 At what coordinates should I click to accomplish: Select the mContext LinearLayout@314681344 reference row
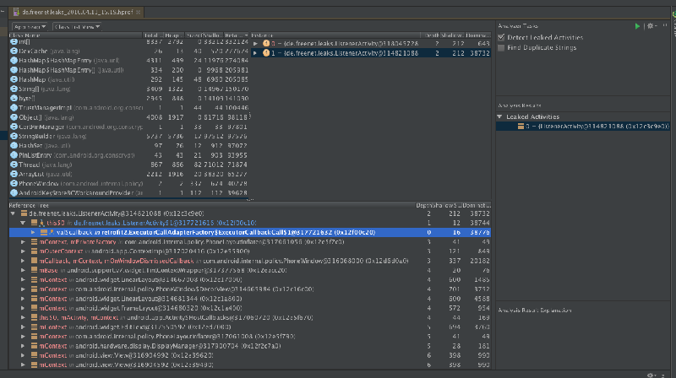[x=249, y=299]
